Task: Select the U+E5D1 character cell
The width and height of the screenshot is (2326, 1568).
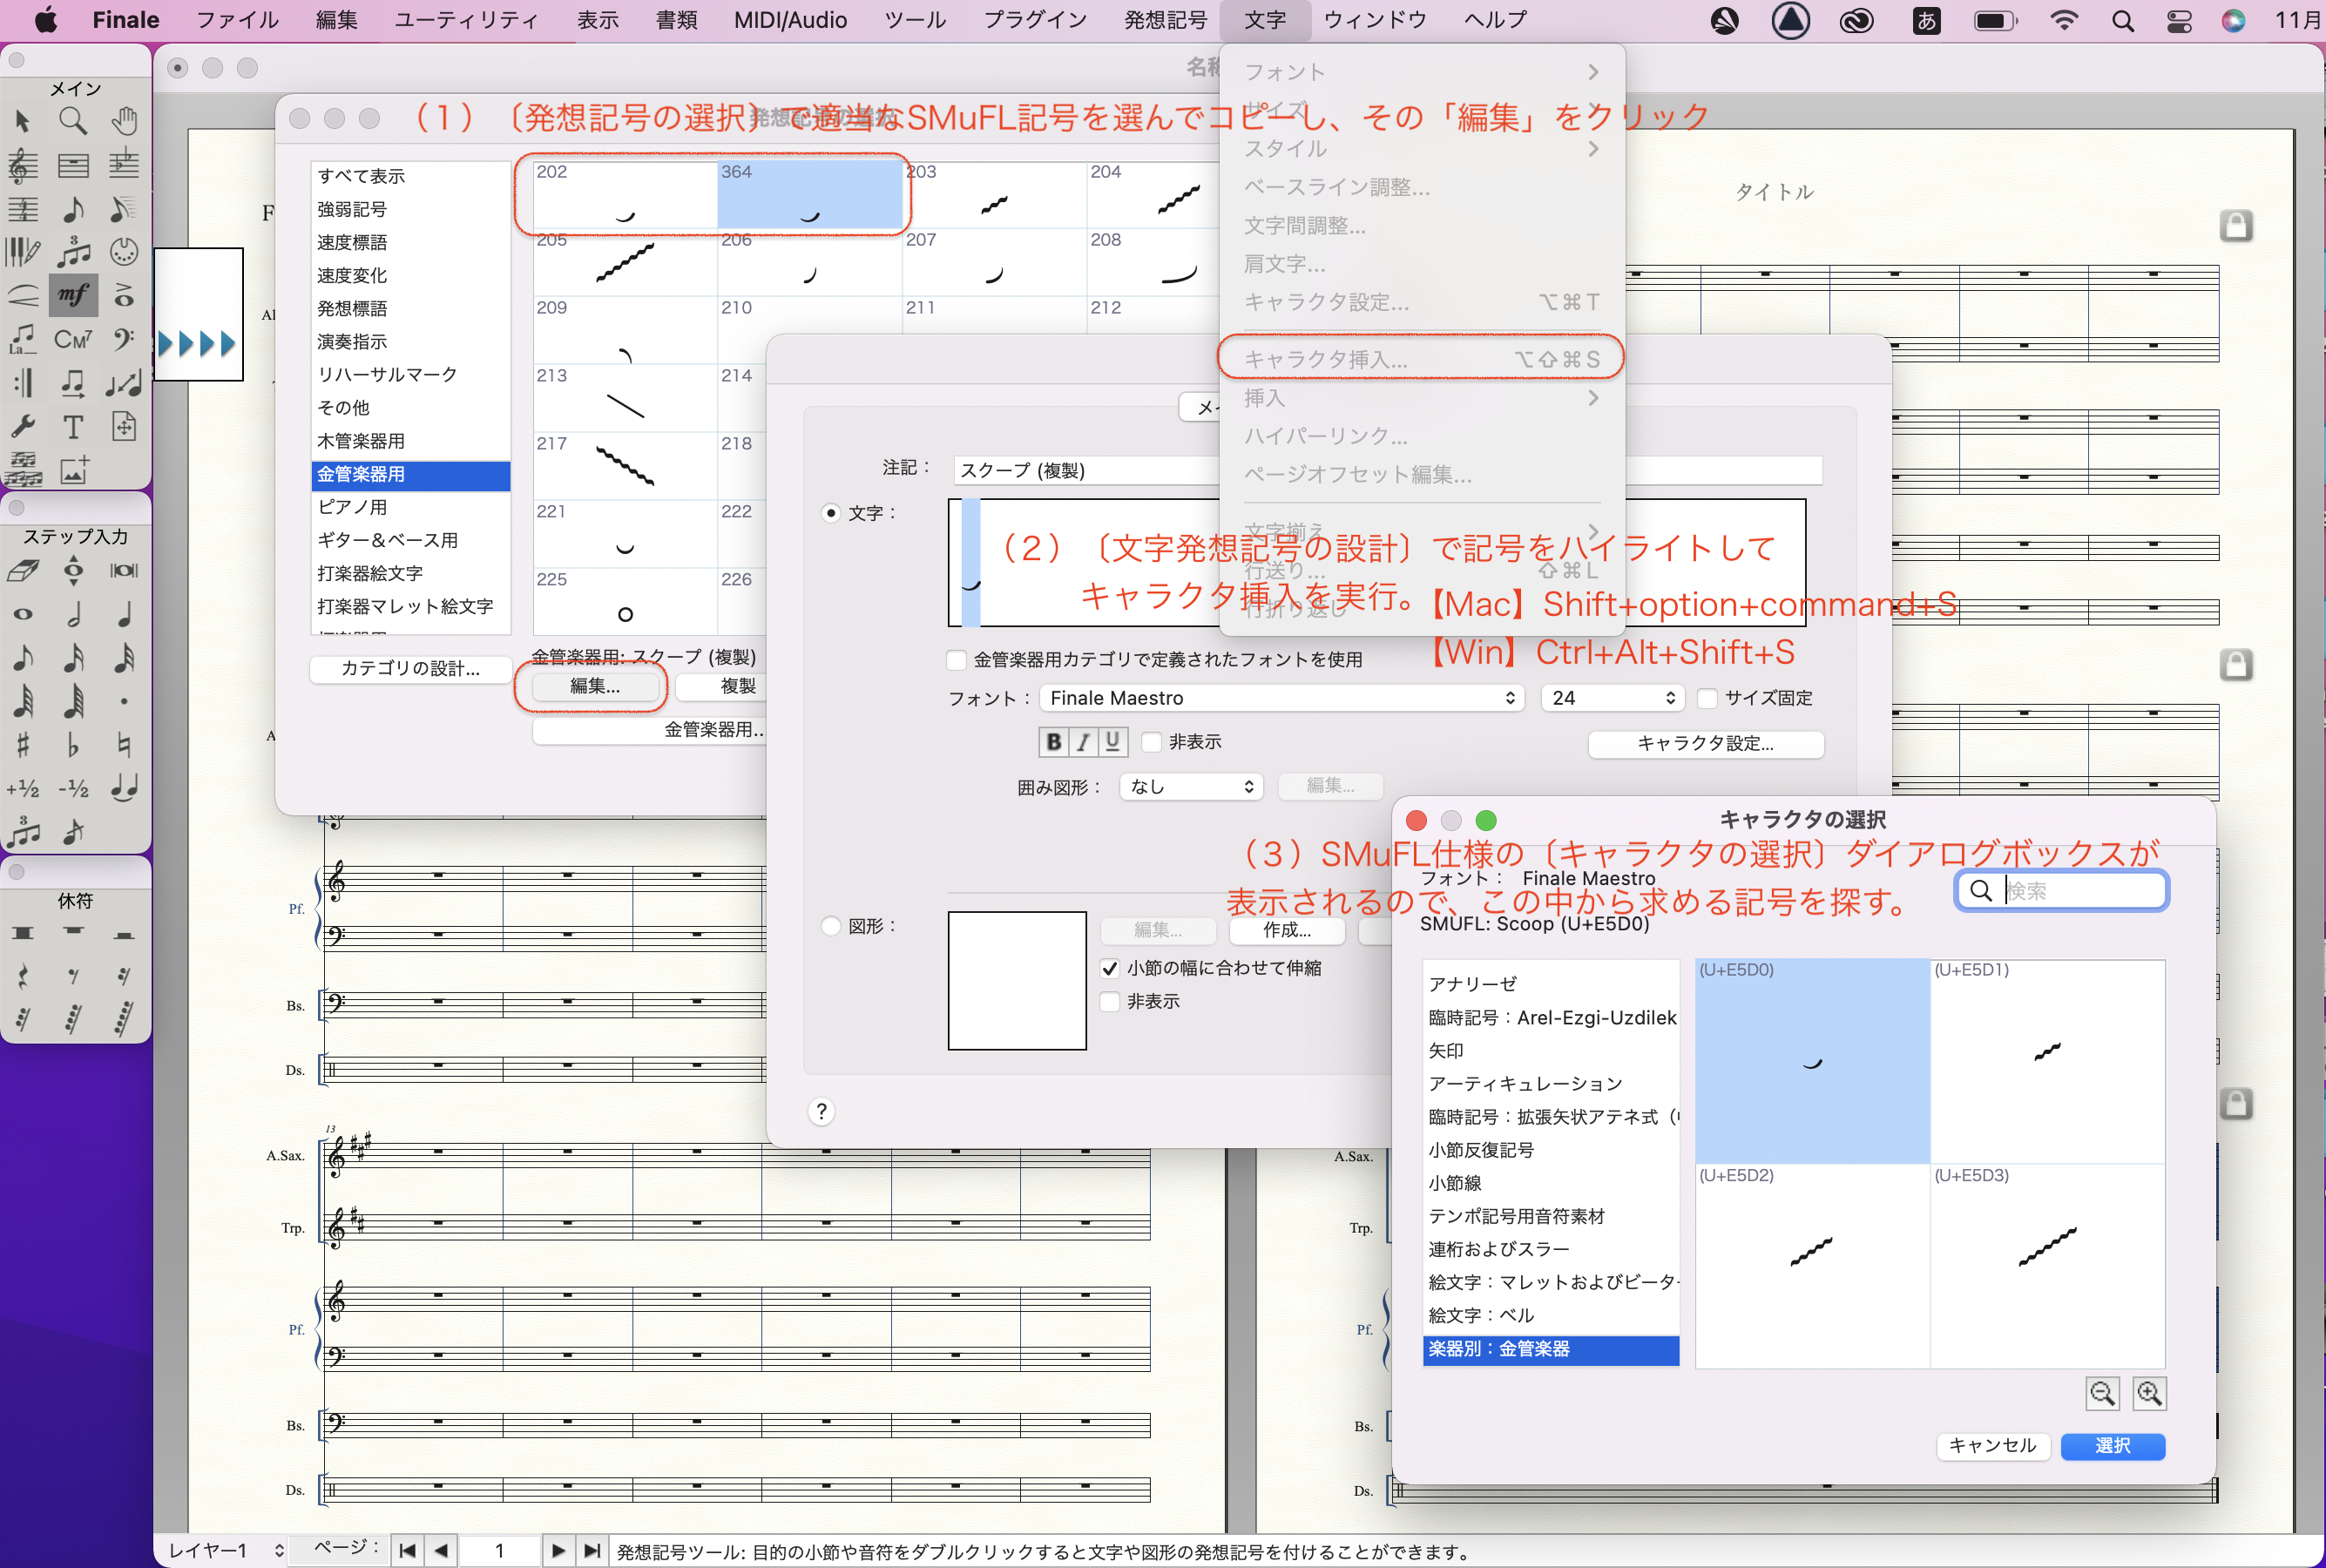Action: click(x=2046, y=1061)
